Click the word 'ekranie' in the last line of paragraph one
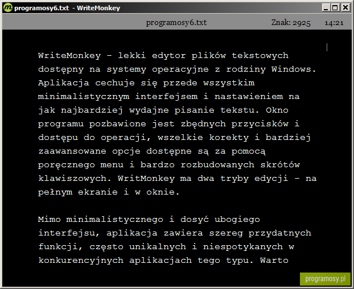The width and height of the screenshot is (354, 289). (98, 192)
